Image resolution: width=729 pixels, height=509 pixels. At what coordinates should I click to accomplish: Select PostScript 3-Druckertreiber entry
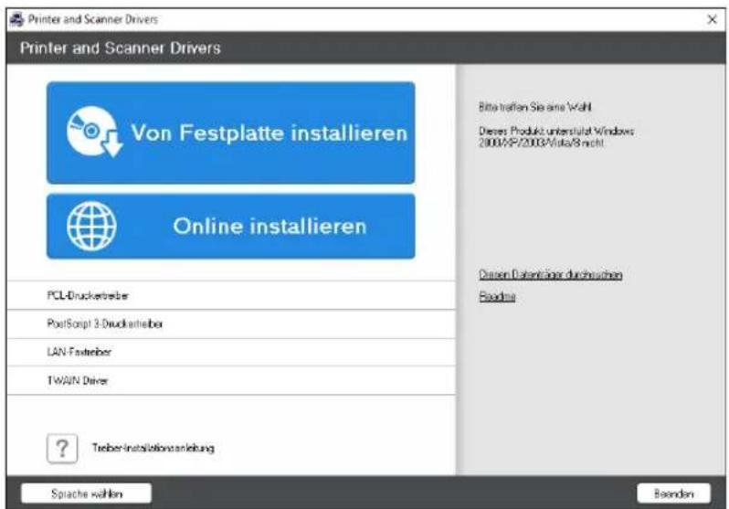pyautogui.click(x=231, y=323)
